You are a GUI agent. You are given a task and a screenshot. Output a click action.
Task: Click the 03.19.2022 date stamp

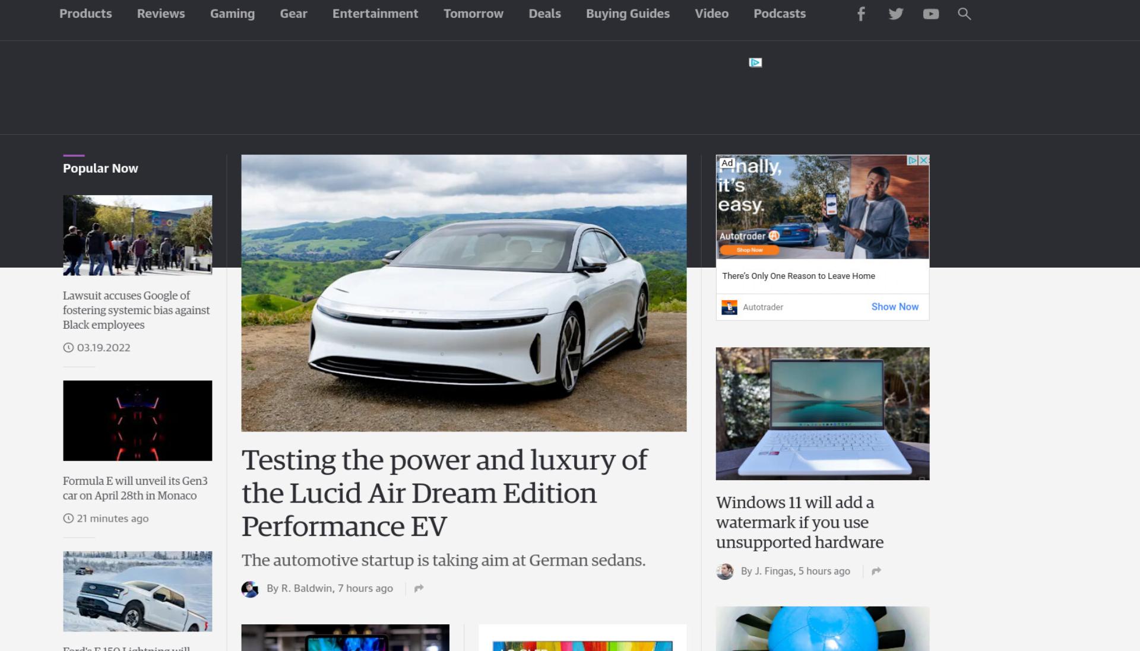tap(103, 348)
